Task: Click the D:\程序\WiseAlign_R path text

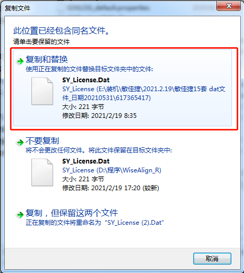Action: (x=112, y=170)
